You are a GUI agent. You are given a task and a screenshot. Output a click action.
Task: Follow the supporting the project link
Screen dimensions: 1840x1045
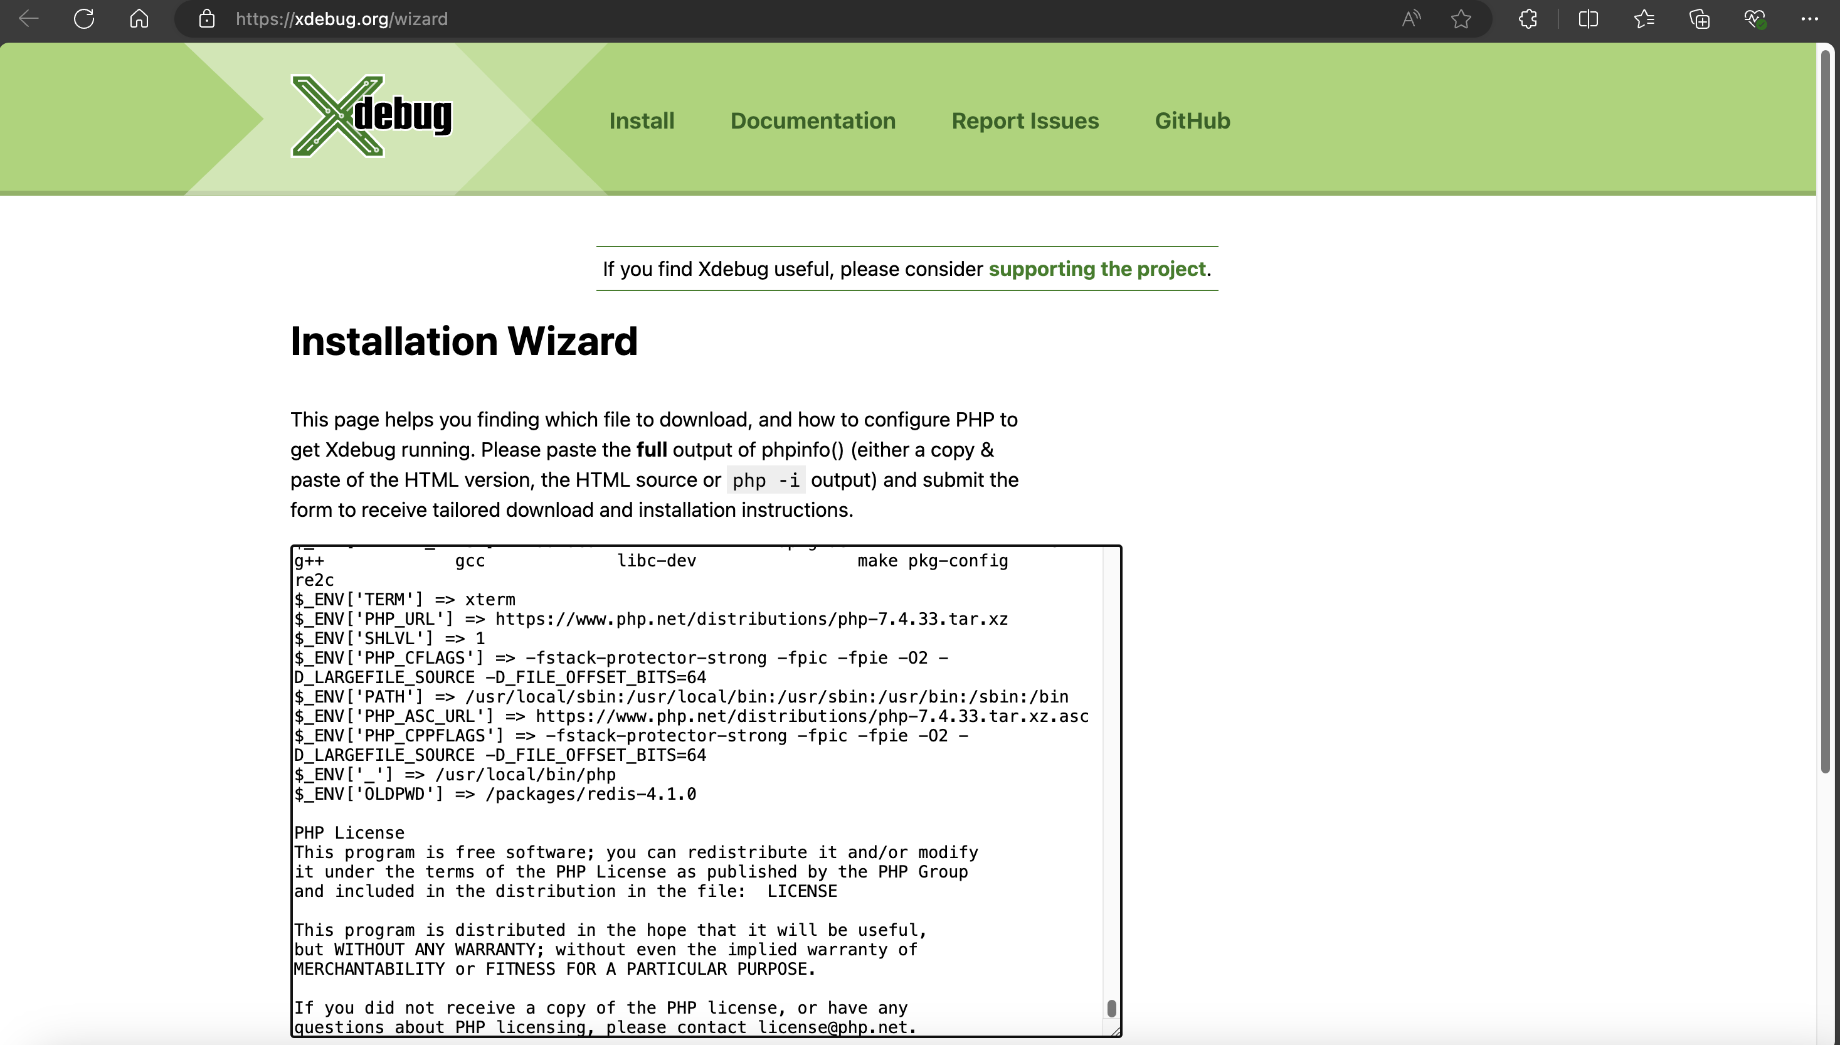(x=1097, y=269)
